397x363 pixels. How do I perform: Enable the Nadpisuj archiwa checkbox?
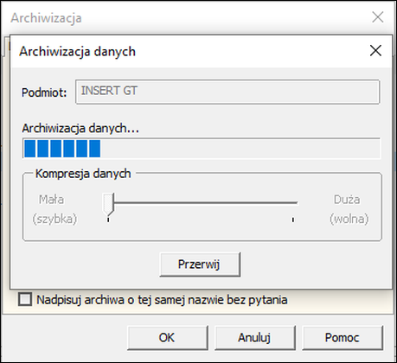(25, 299)
